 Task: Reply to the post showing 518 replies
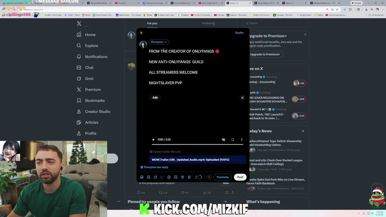tap(141, 193)
